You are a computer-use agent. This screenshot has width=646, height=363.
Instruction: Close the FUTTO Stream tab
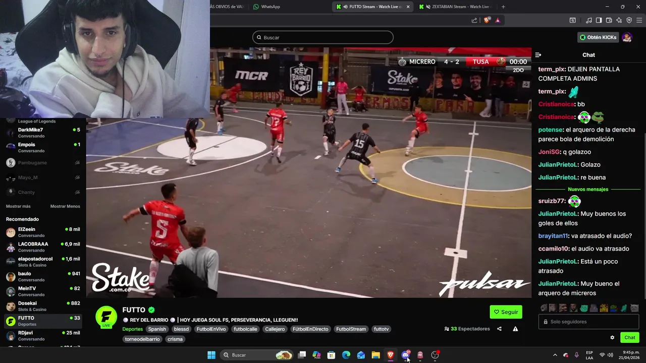pyautogui.click(x=408, y=7)
